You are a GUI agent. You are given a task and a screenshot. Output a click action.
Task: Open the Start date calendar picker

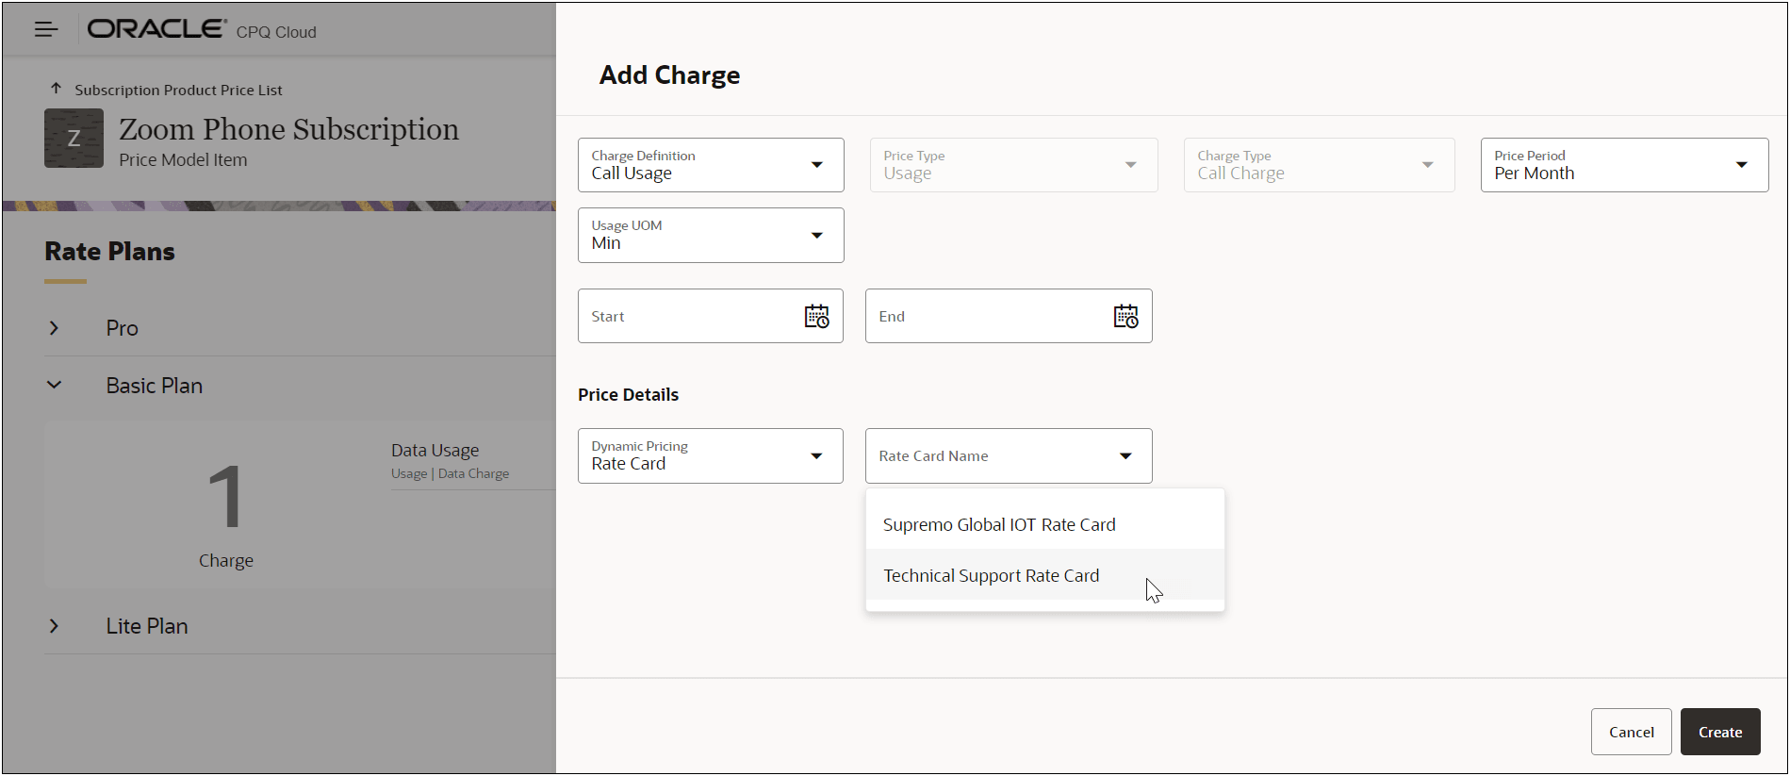(x=816, y=316)
